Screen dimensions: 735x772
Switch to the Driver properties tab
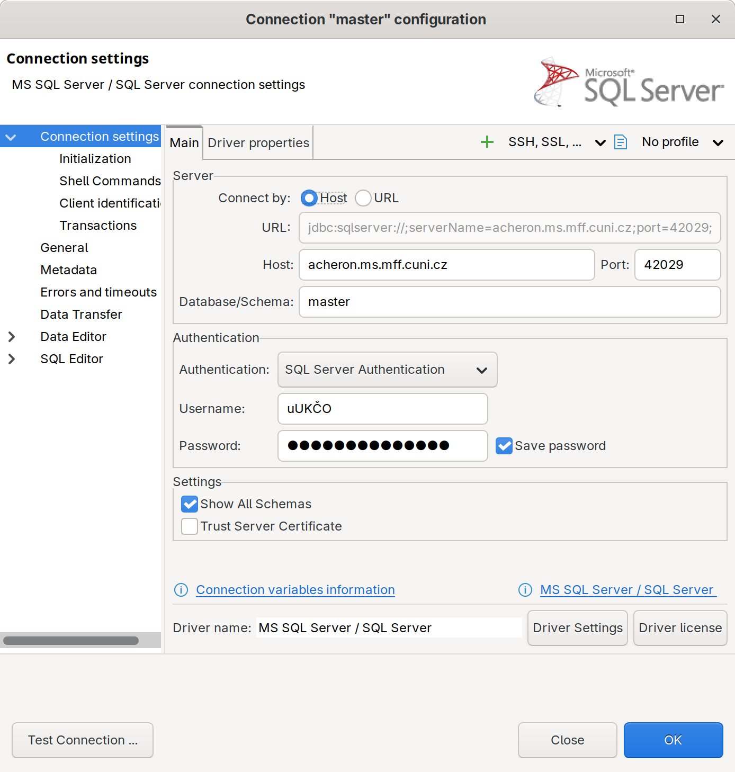tap(258, 143)
